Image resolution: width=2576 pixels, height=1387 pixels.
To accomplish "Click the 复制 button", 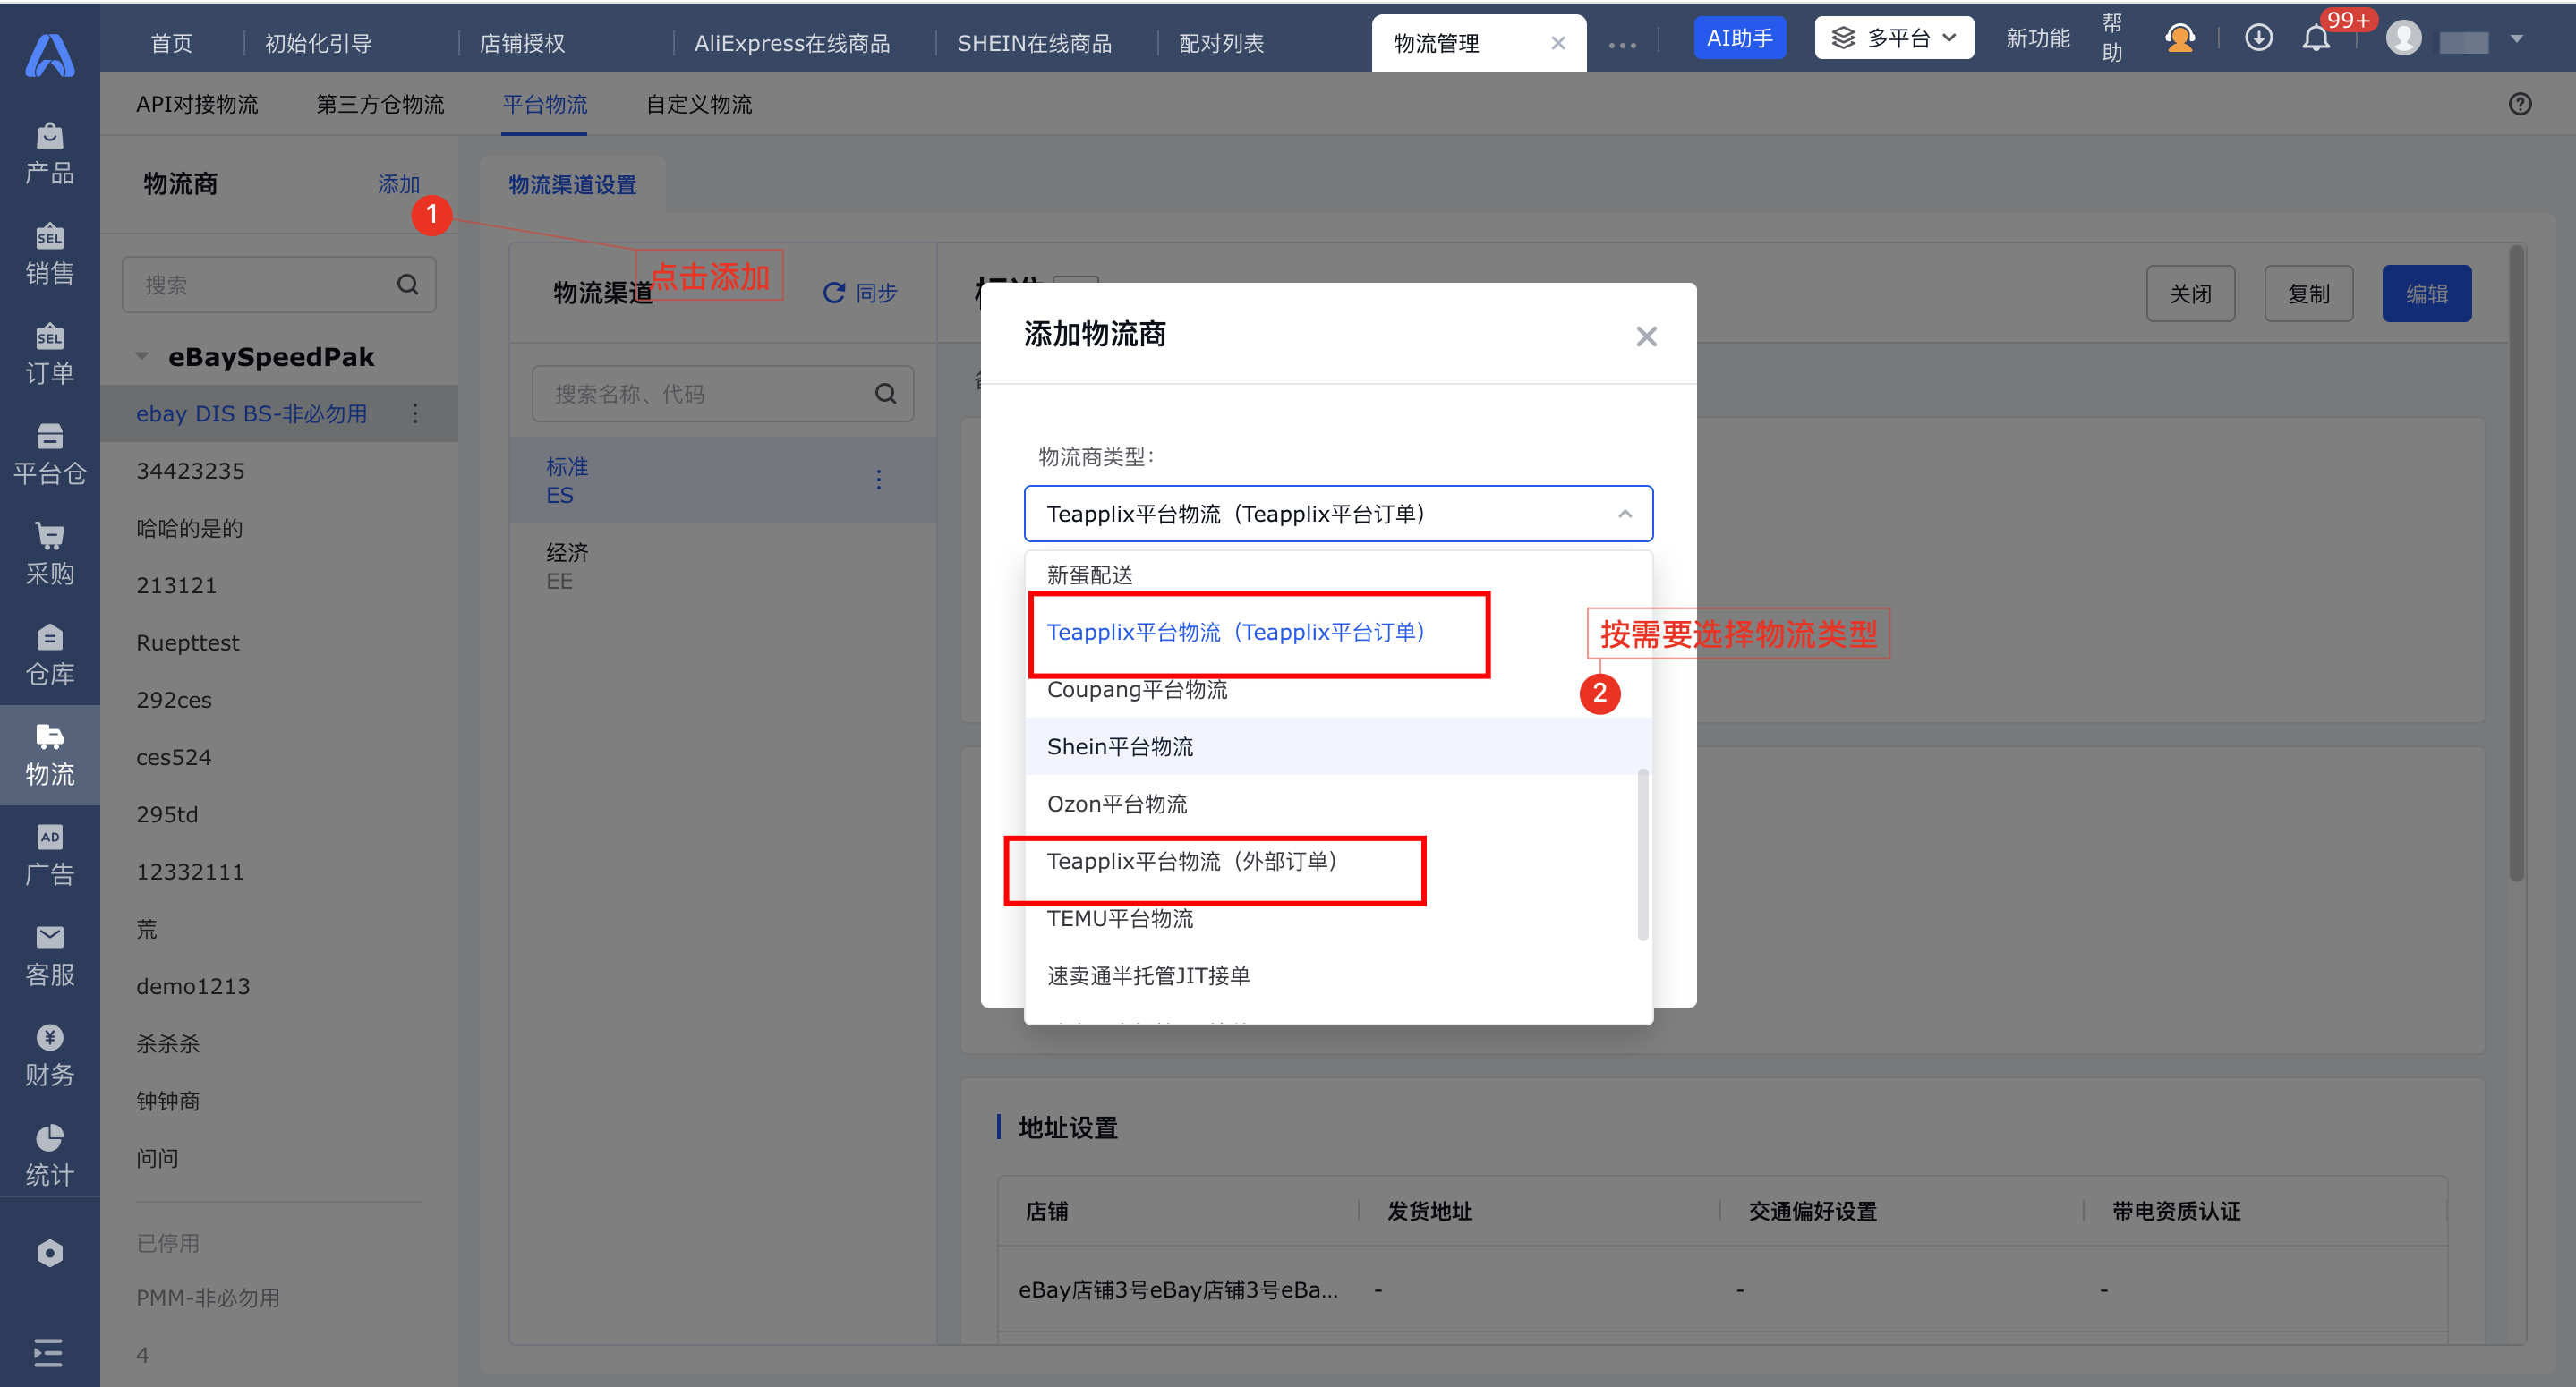I will pyautogui.click(x=2308, y=293).
